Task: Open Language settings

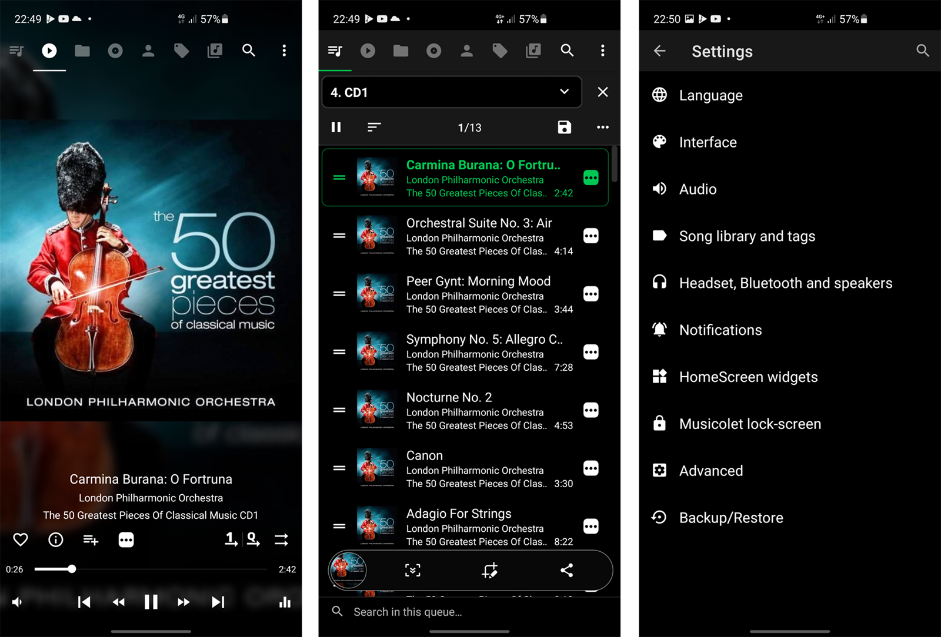Action: click(x=790, y=95)
